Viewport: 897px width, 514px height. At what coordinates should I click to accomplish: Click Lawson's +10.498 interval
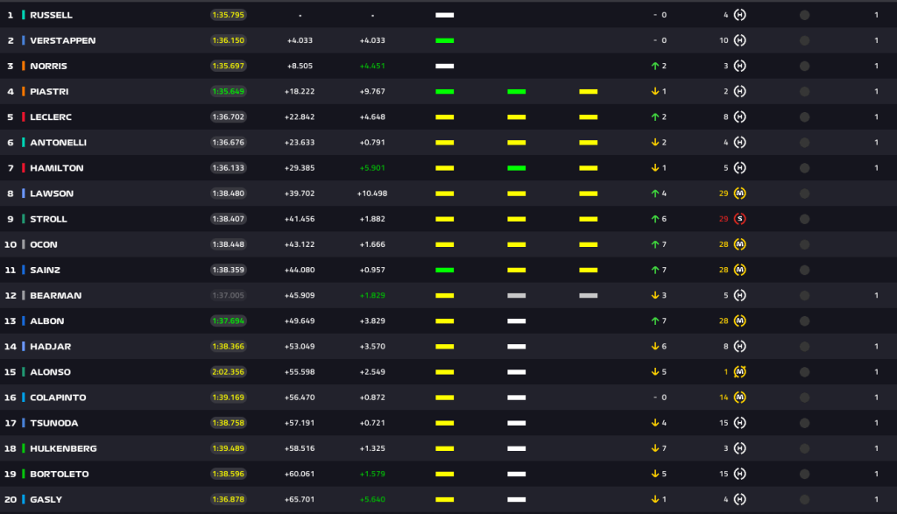point(372,194)
